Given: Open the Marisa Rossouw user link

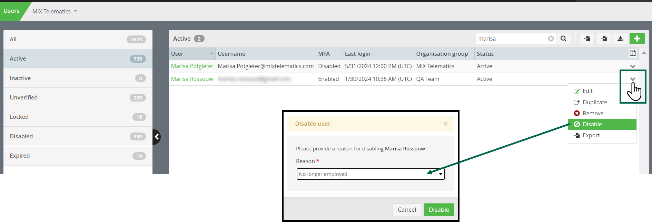Looking at the screenshot, I should pos(192,79).
